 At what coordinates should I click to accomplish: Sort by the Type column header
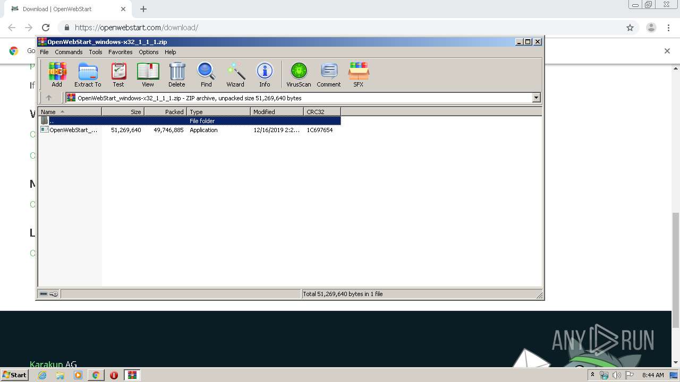point(218,111)
